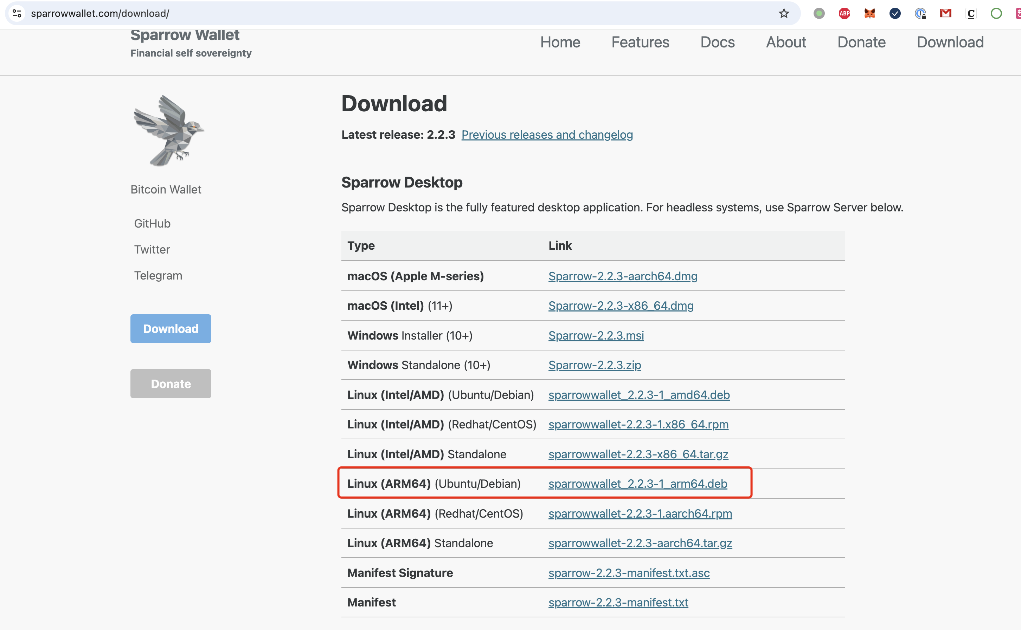Open sparrow-2.2.3-manifest.txt
This screenshot has height=630, width=1021.
pyautogui.click(x=618, y=603)
